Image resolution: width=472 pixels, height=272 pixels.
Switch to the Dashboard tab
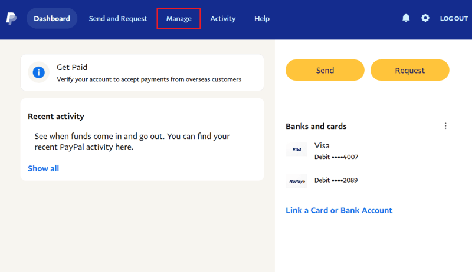[52, 19]
